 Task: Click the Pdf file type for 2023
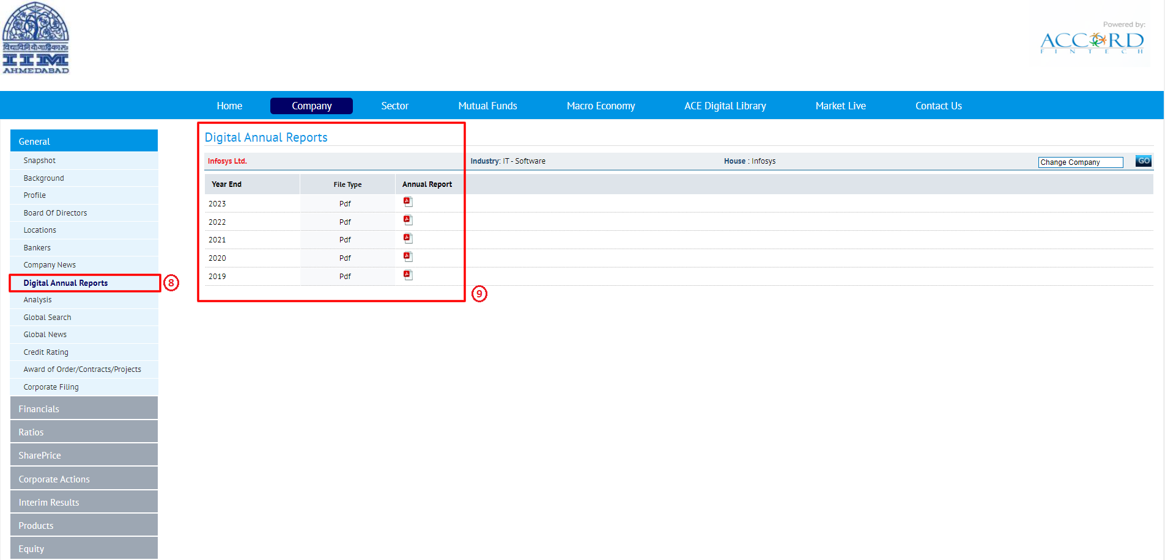[x=345, y=204]
